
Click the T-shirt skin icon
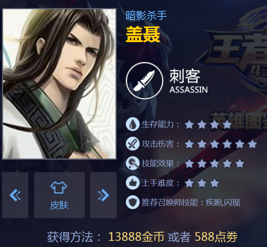59,187
